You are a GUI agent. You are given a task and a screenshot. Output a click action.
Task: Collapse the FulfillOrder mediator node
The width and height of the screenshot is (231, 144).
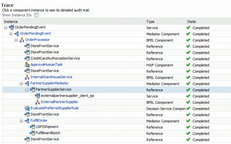coord(21,121)
